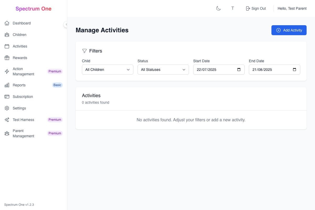Open the Activities calendar icon
The width and height of the screenshot is (315, 210).
point(7,46)
